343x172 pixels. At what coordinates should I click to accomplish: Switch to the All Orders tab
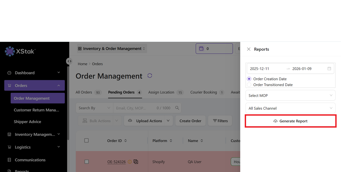[84, 92]
